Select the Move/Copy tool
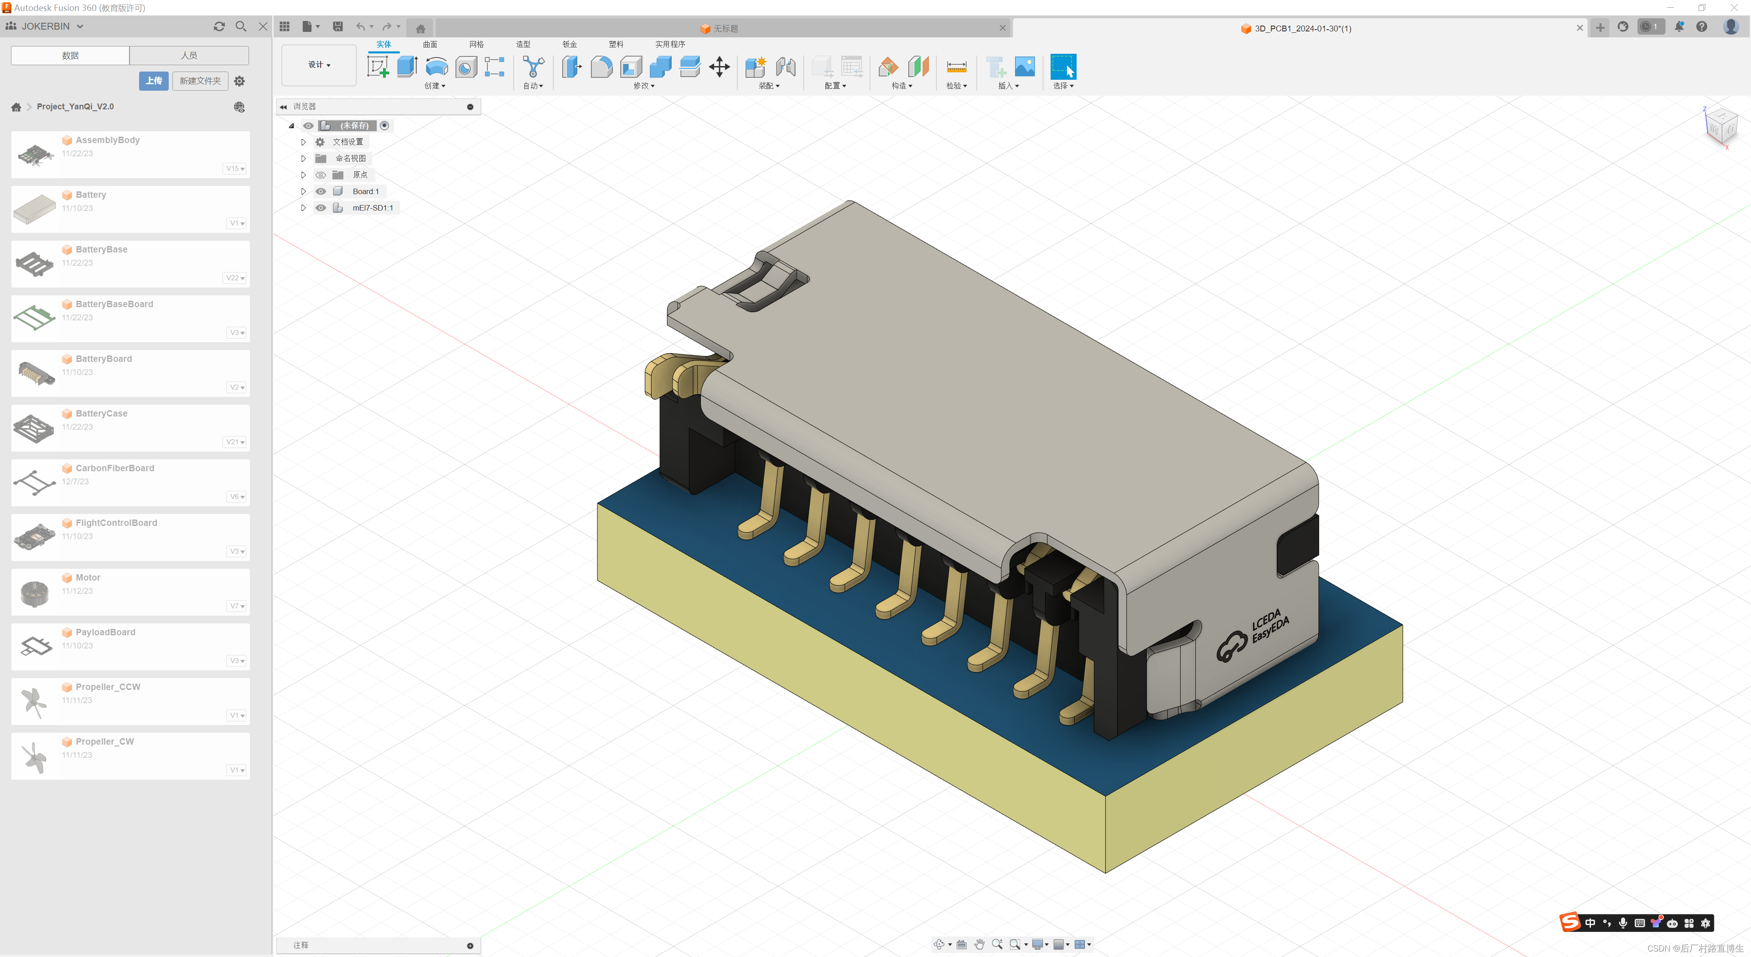Image resolution: width=1751 pixels, height=957 pixels. coord(719,67)
